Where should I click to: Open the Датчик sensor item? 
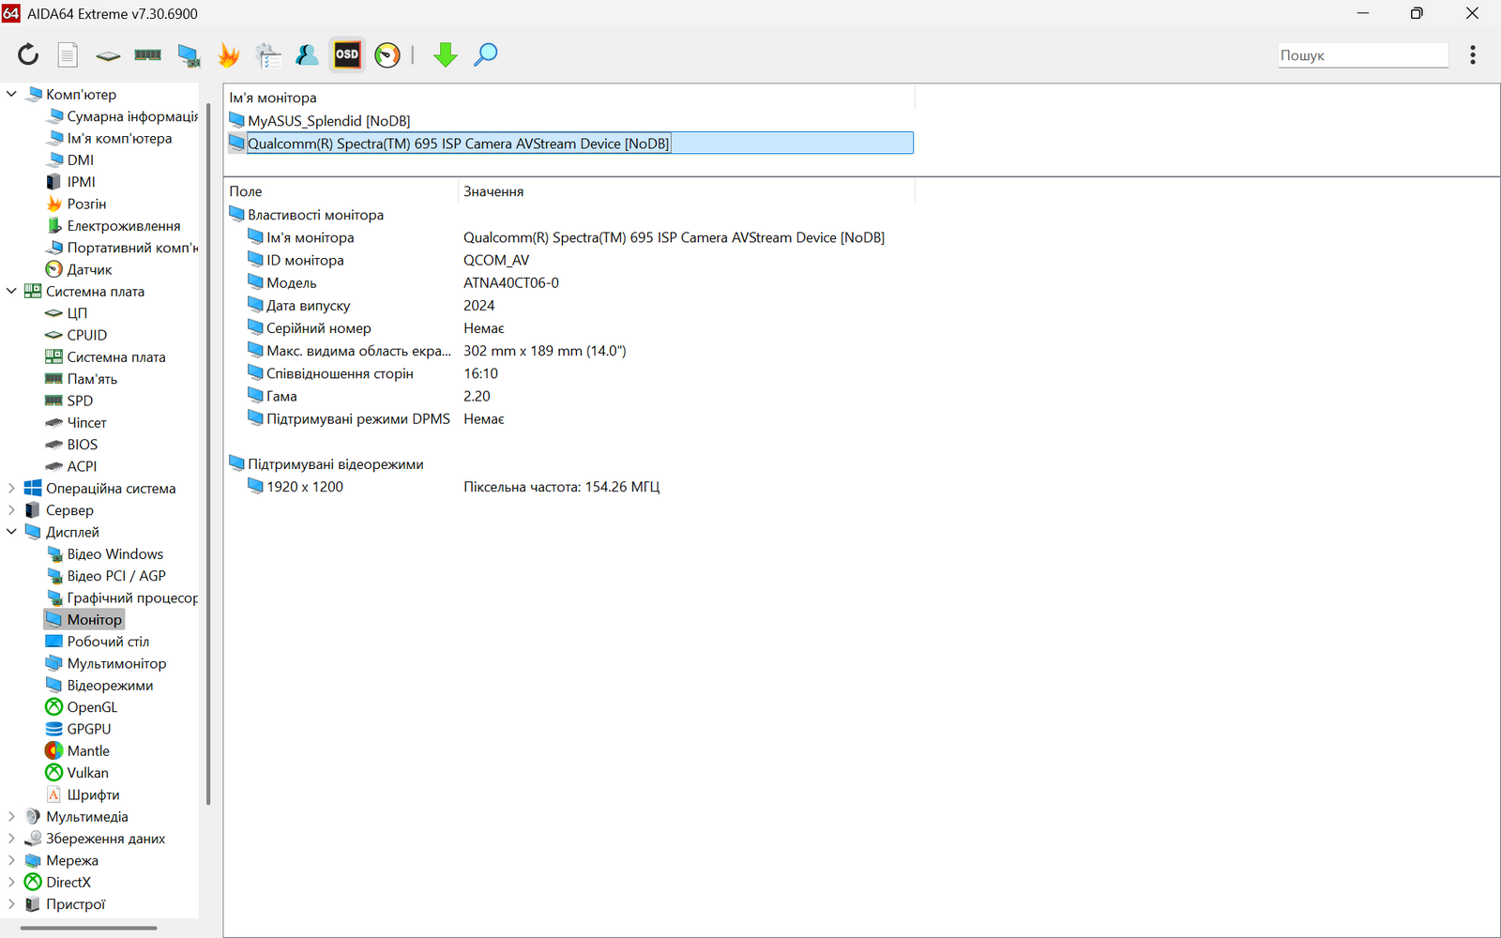[x=80, y=269]
